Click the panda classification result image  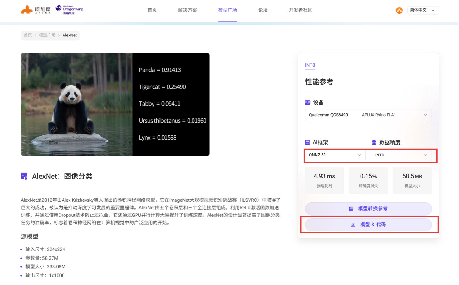click(x=115, y=104)
